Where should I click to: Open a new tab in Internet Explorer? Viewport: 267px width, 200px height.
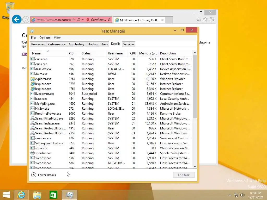169,20
